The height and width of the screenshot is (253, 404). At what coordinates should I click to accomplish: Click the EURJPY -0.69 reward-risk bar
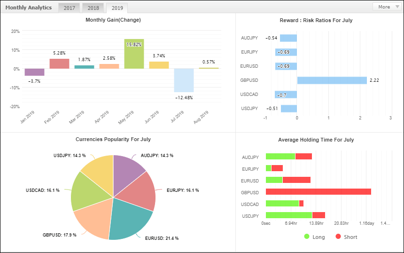tap(286, 52)
